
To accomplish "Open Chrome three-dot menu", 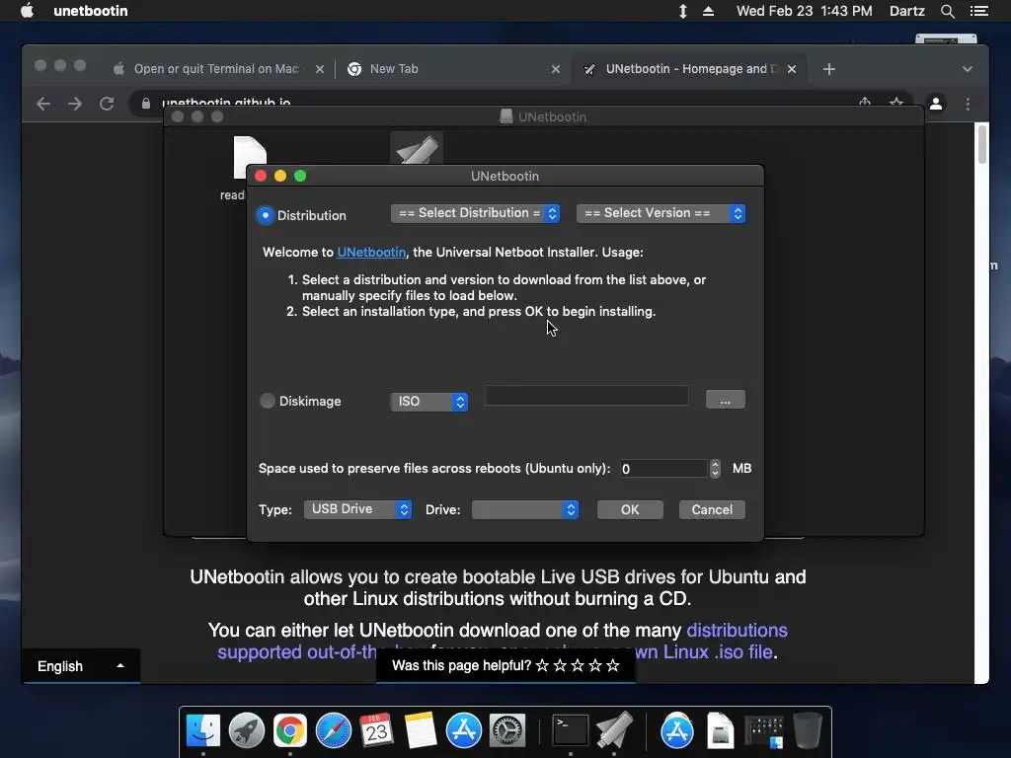I will coord(968,104).
